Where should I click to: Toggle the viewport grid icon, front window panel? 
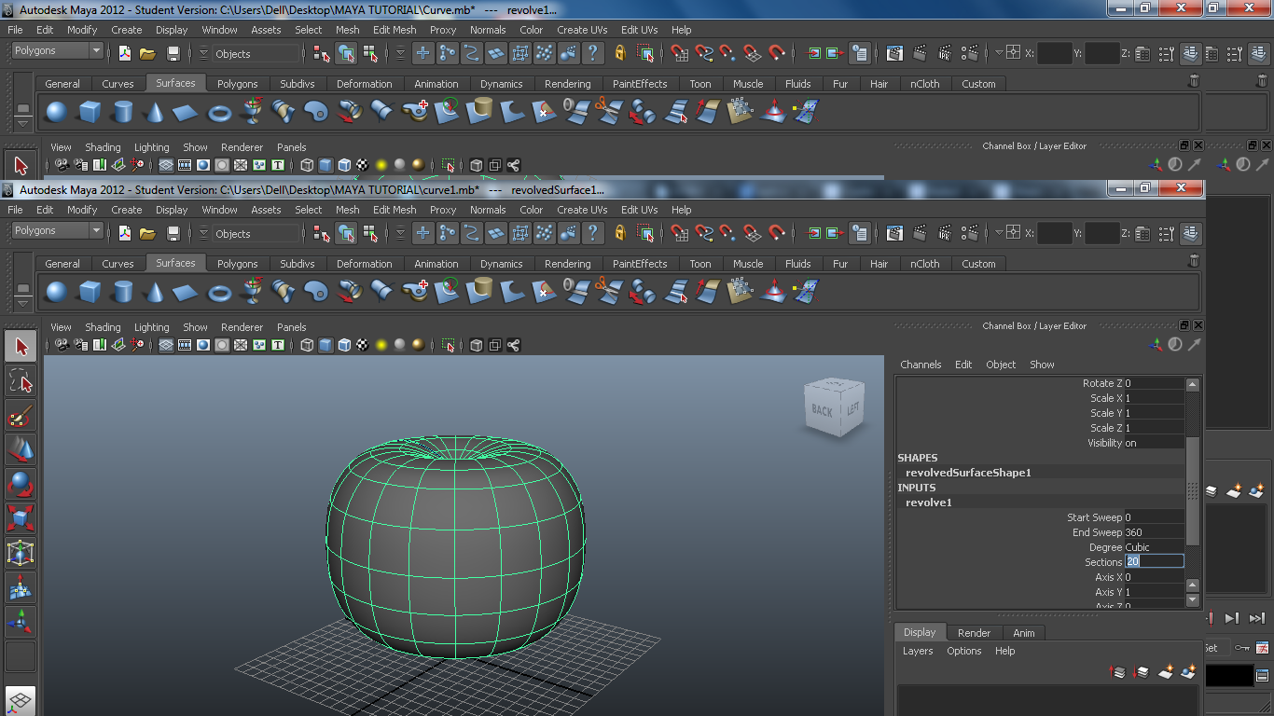pos(165,345)
